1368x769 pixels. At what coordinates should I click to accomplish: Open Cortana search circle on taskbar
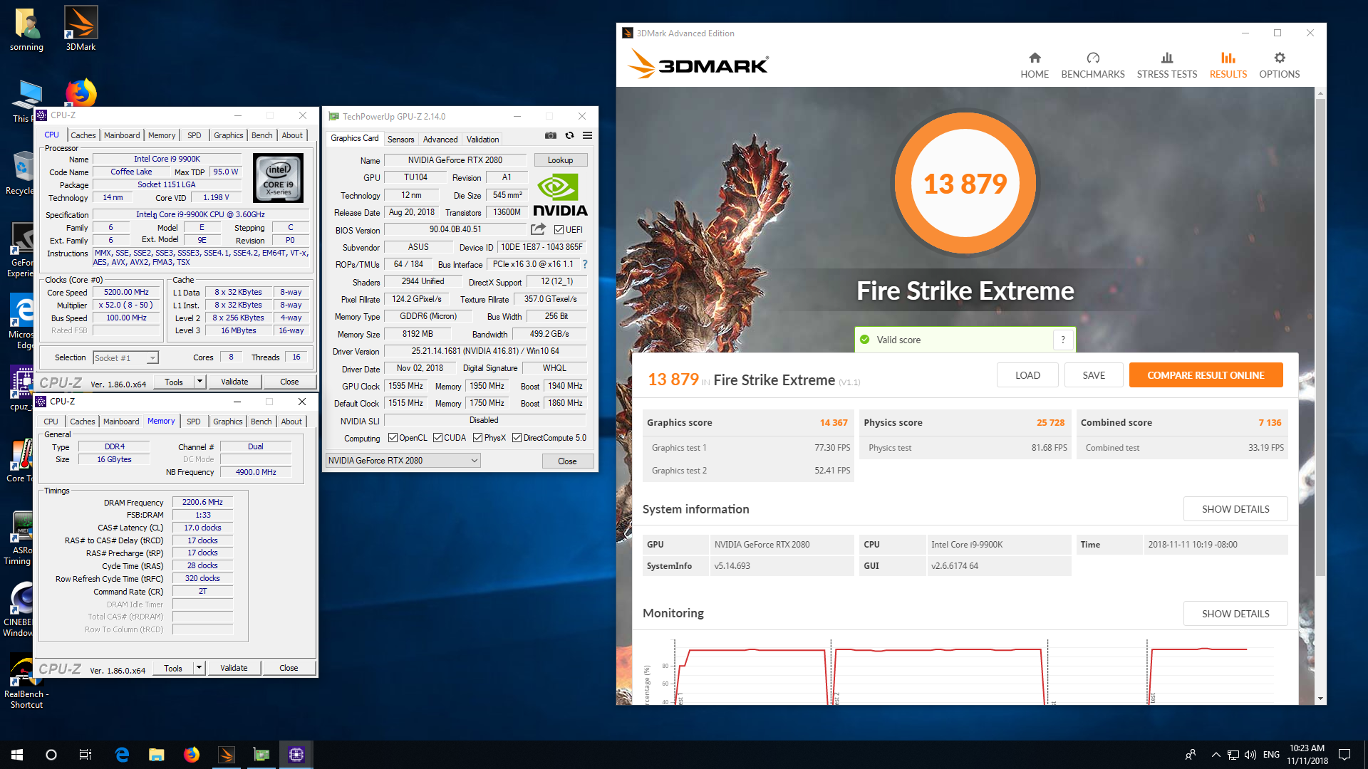click(x=51, y=755)
